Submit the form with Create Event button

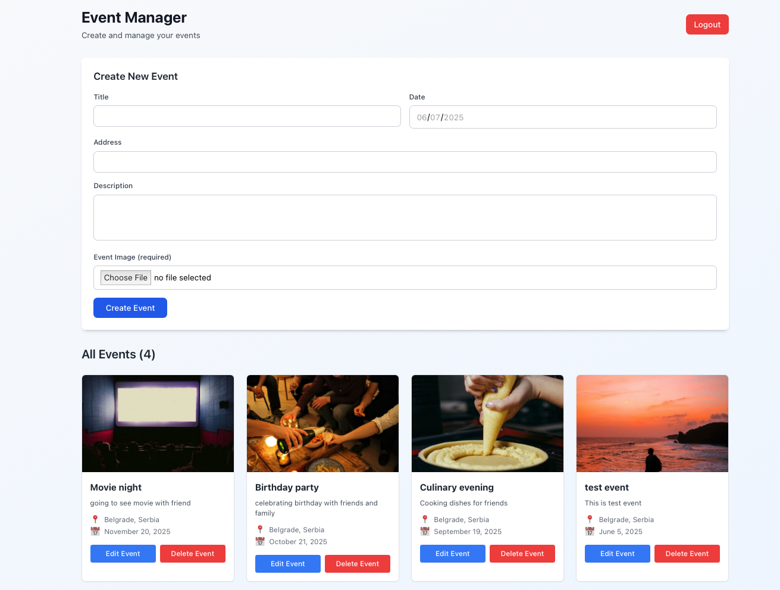click(130, 308)
